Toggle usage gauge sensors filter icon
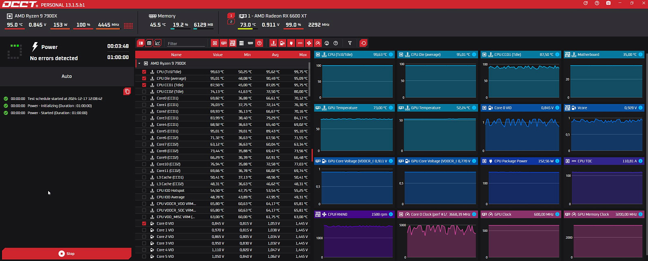The width and height of the screenshot is (648, 261). pos(327,43)
